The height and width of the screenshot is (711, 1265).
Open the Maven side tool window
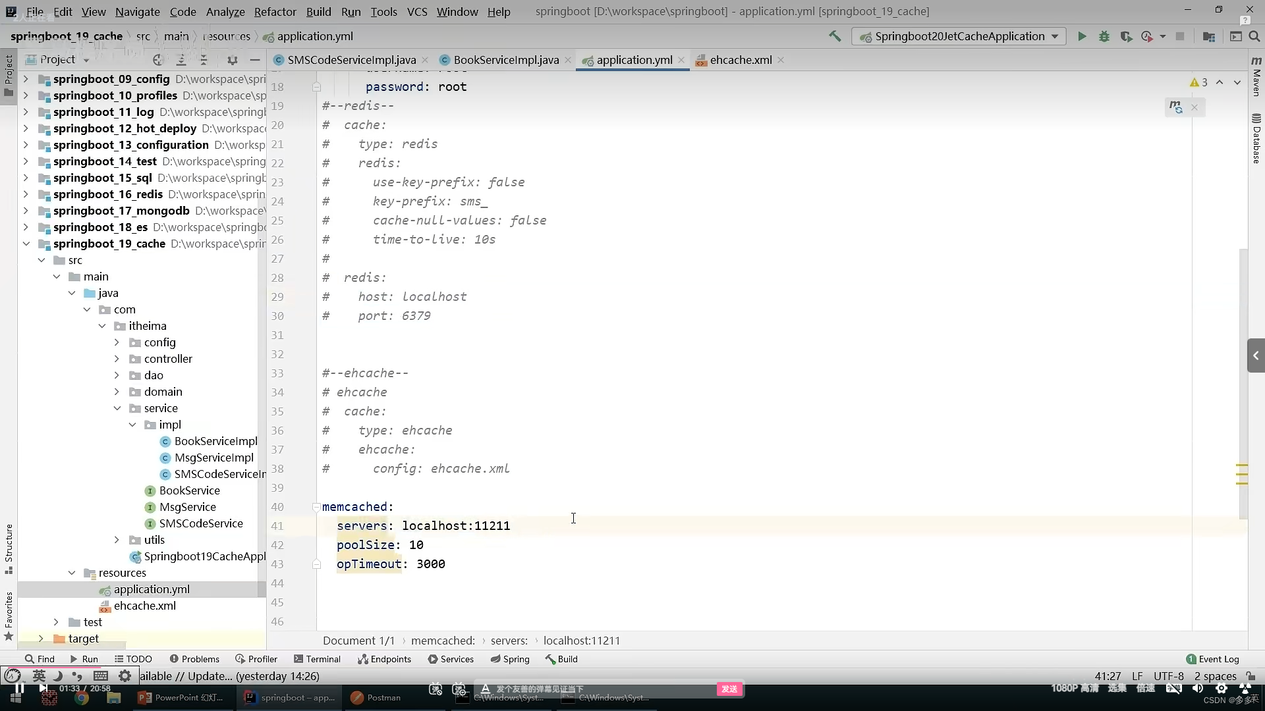point(1256,76)
